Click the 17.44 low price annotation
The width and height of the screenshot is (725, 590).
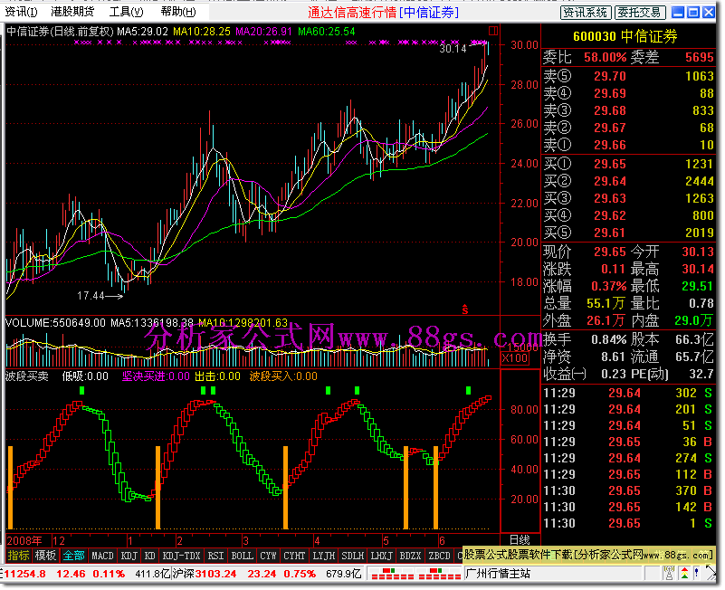[x=91, y=296]
